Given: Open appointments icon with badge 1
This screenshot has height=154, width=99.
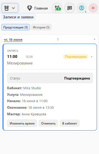Looking at the screenshot, I should (x=57, y=8).
